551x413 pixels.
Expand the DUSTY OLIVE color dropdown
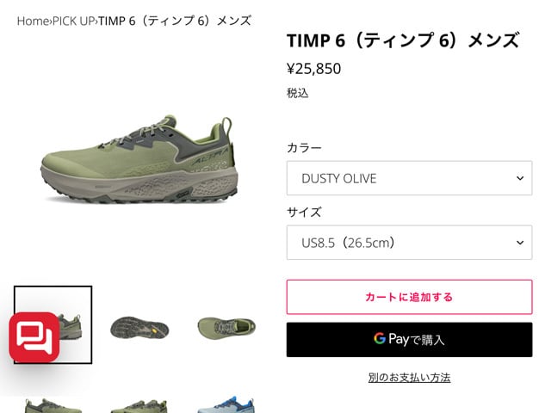410,178
